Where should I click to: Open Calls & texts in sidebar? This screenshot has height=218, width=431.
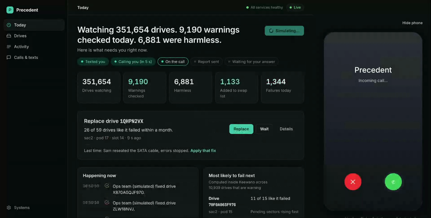pos(34,57)
